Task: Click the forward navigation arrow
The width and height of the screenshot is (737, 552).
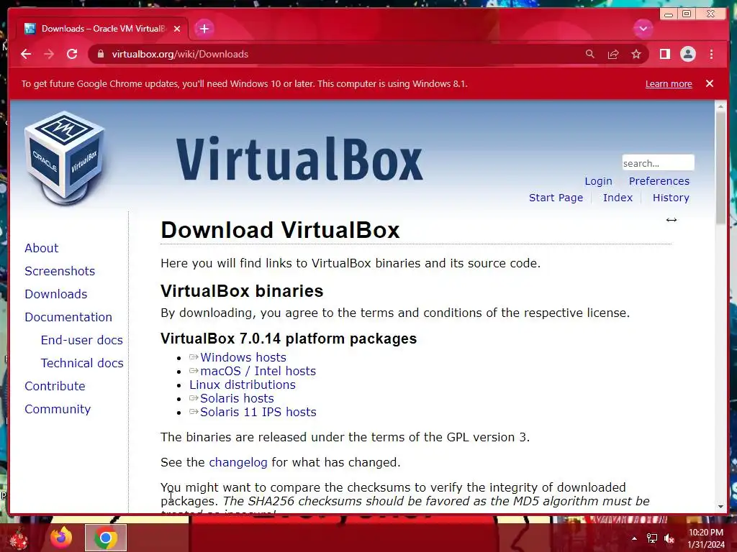Action: point(49,54)
